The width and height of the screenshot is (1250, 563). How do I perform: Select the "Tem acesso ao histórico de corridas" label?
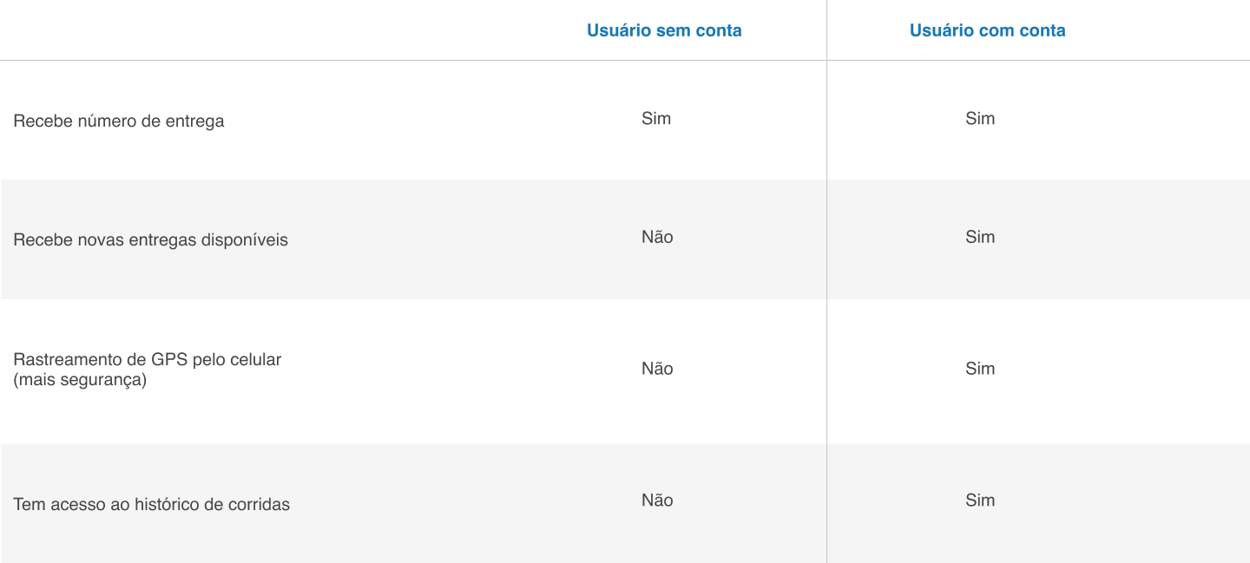[151, 505]
